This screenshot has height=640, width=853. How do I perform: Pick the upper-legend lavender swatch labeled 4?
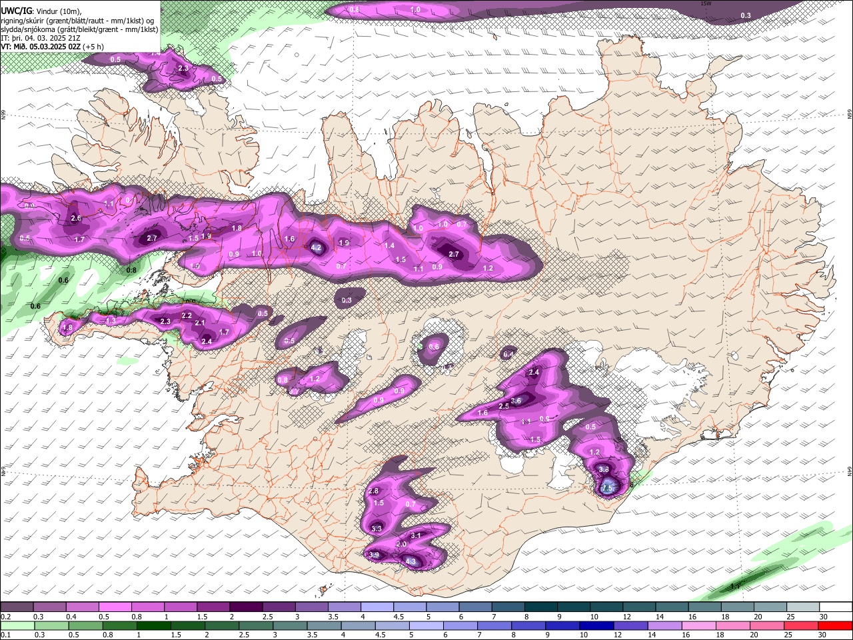pos(377,607)
